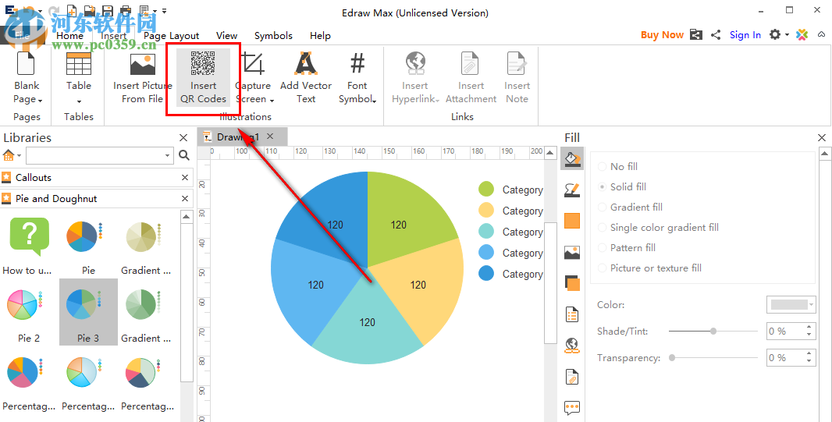Viewport: 832px width, 422px height.
Task: Click the open file icon in quick access toolbar
Action: pos(90,10)
